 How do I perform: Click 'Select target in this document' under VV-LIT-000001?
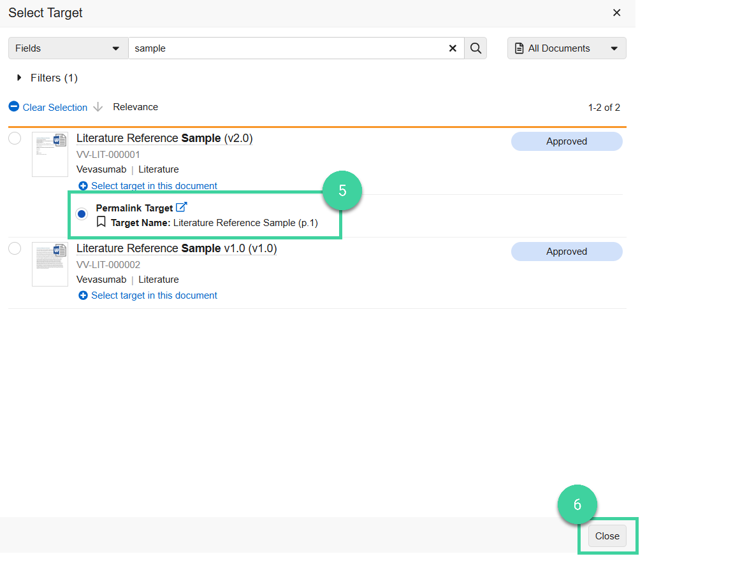(154, 186)
